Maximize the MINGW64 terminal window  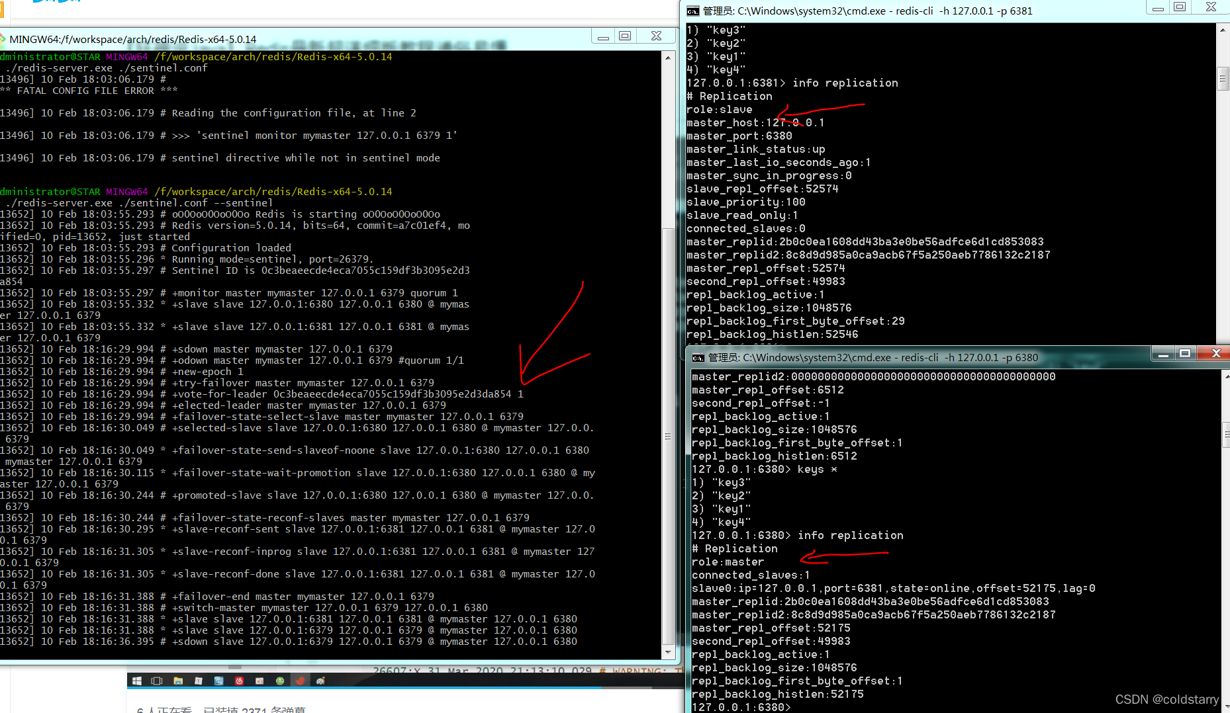[625, 36]
